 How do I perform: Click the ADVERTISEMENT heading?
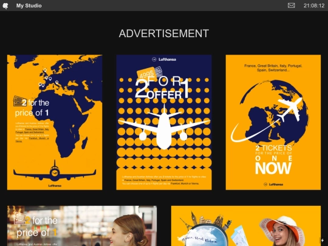coord(164,33)
